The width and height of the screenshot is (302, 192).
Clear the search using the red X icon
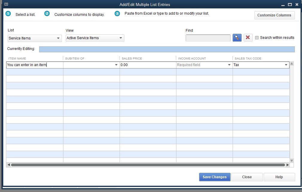(248, 37)
